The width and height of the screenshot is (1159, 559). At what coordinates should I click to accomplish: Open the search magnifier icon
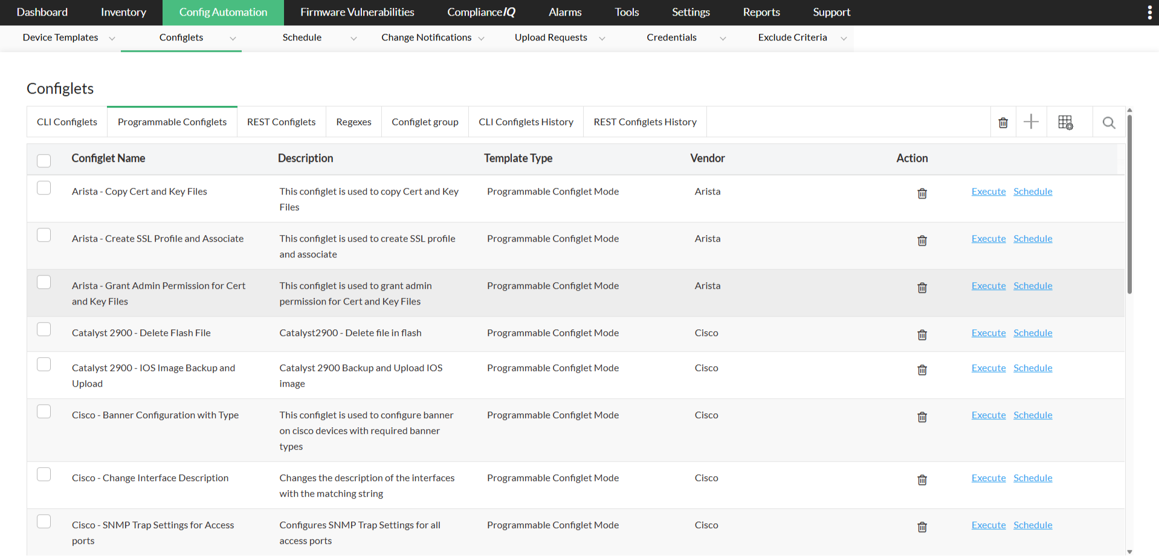point(1109,123)
